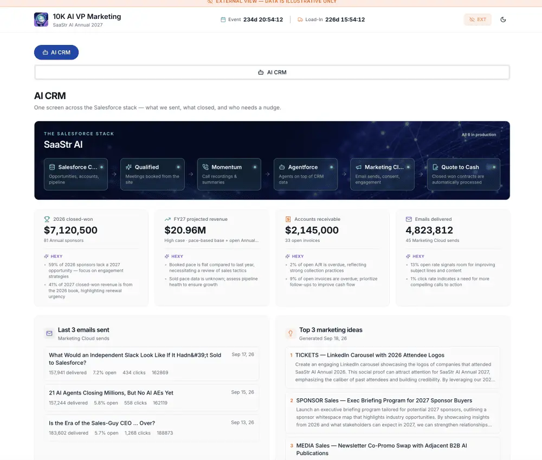Click the trend icon beside FY27 projected revenue
Image resolution: width=542 pixels, height=460 pixels.
167,219
